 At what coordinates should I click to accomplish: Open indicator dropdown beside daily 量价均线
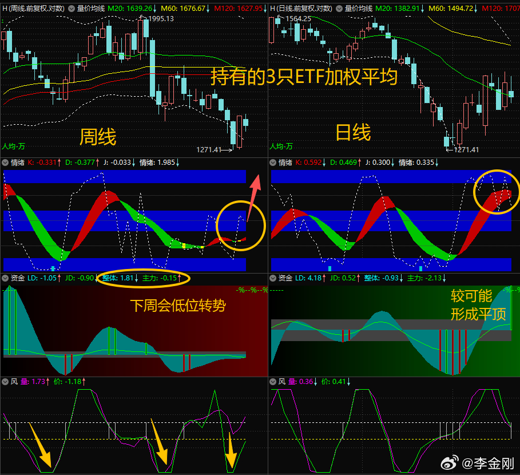[339, 9]
